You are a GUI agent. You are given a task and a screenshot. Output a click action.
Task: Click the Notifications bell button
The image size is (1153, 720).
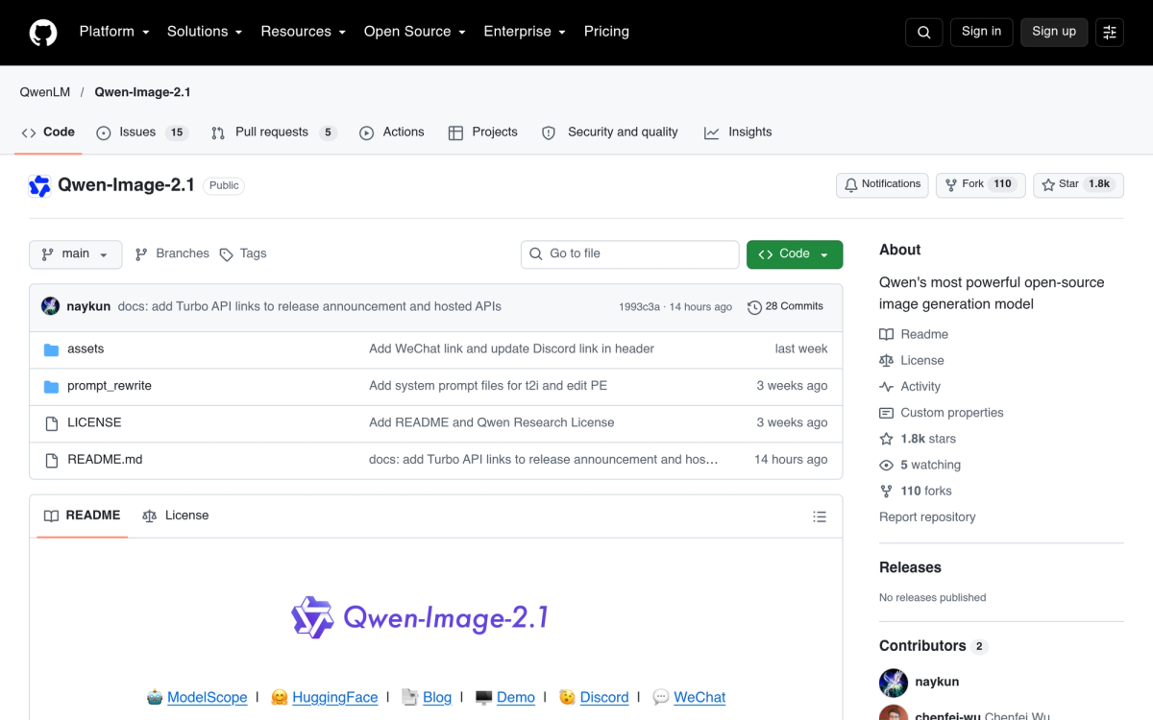pyautogui.click(x=882, y=184)
